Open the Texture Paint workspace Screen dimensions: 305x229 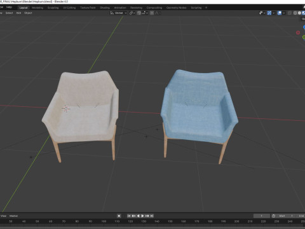pyautogui.click(x=88, y=8)
